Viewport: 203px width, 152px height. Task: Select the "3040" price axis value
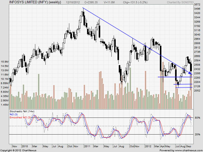[x=197, y=34]
